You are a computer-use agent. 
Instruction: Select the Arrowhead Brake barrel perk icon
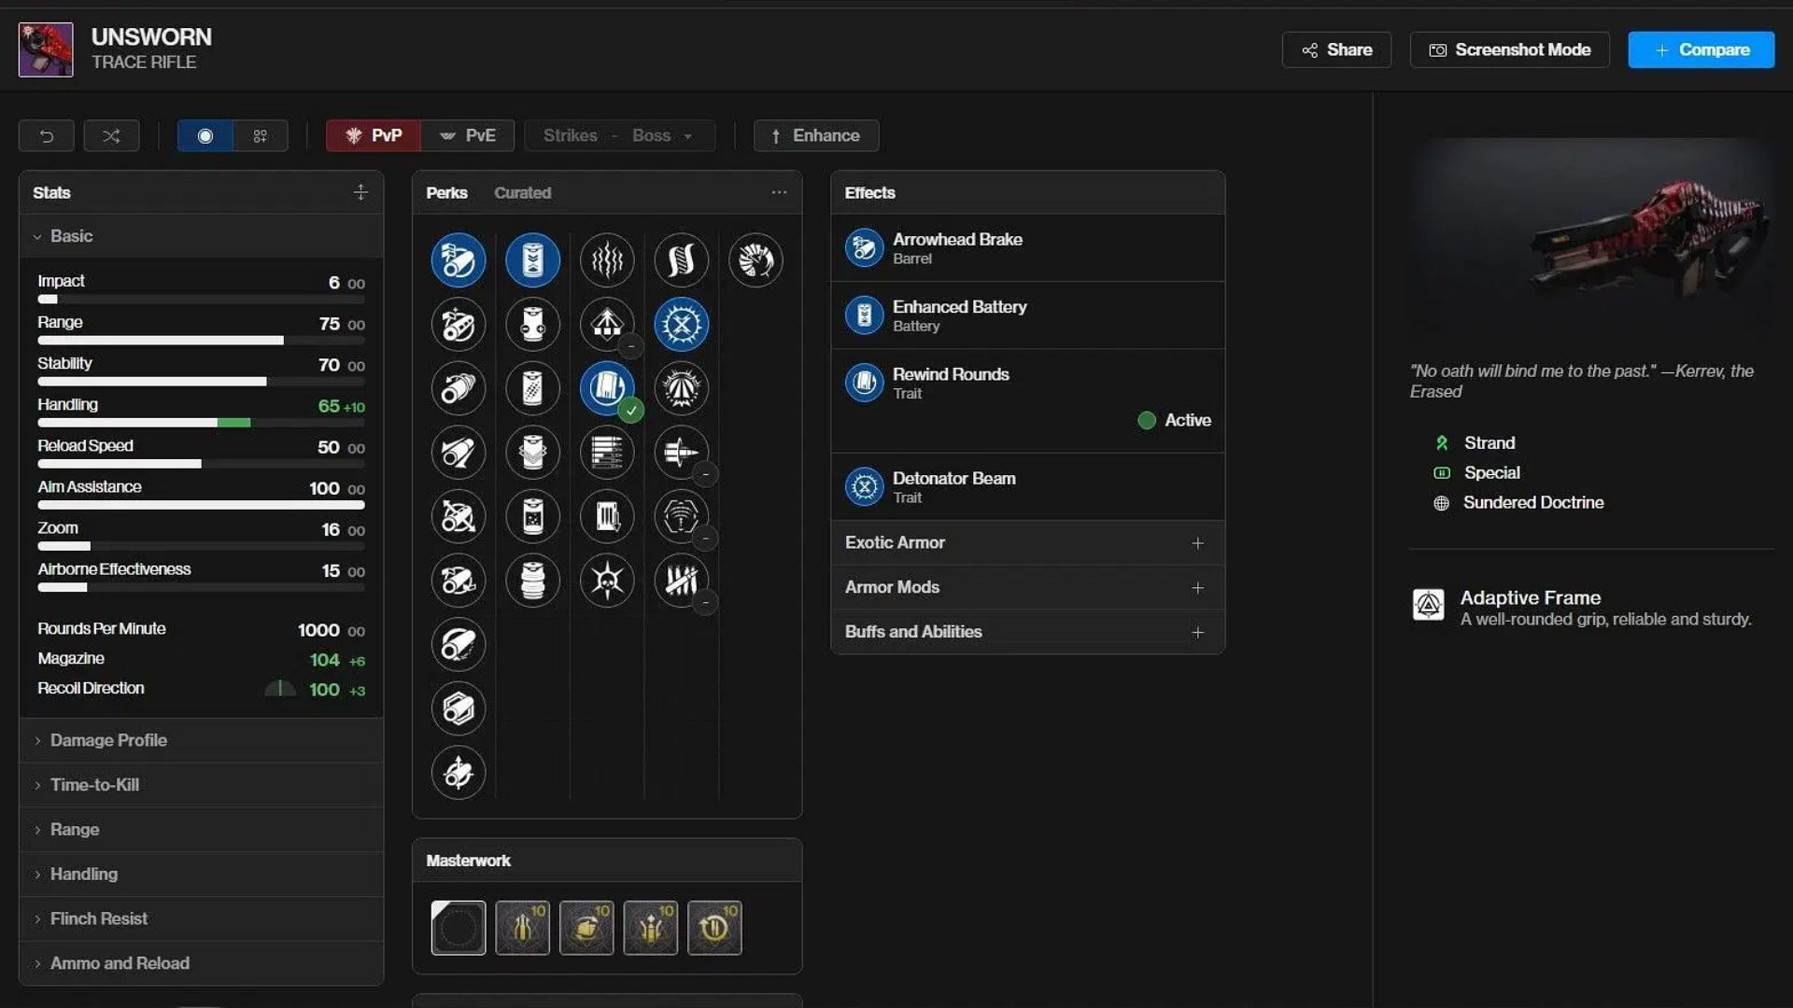coord(458,260)
